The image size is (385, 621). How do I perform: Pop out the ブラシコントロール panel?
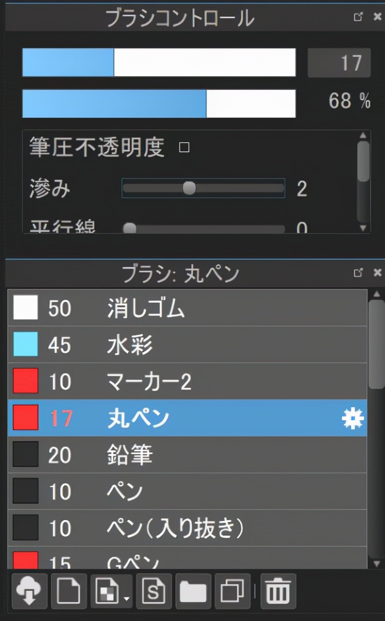[x=358, y=17]
